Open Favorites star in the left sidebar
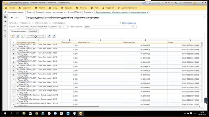The height and width of the screenshot is (117, 209). [5, 21]
